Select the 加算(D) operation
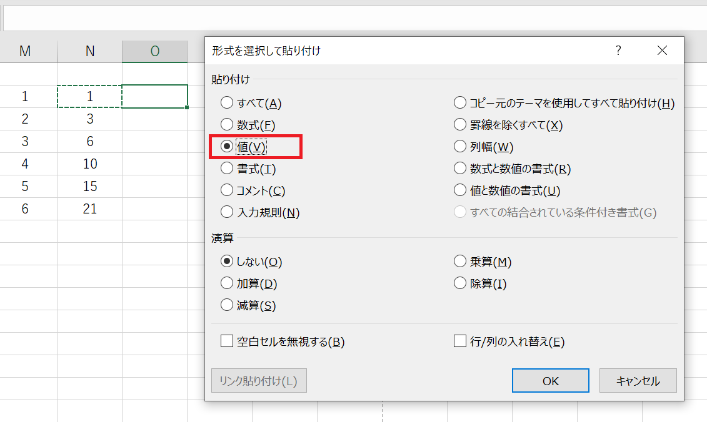The image size is (707, 422). tap(227, 283)
